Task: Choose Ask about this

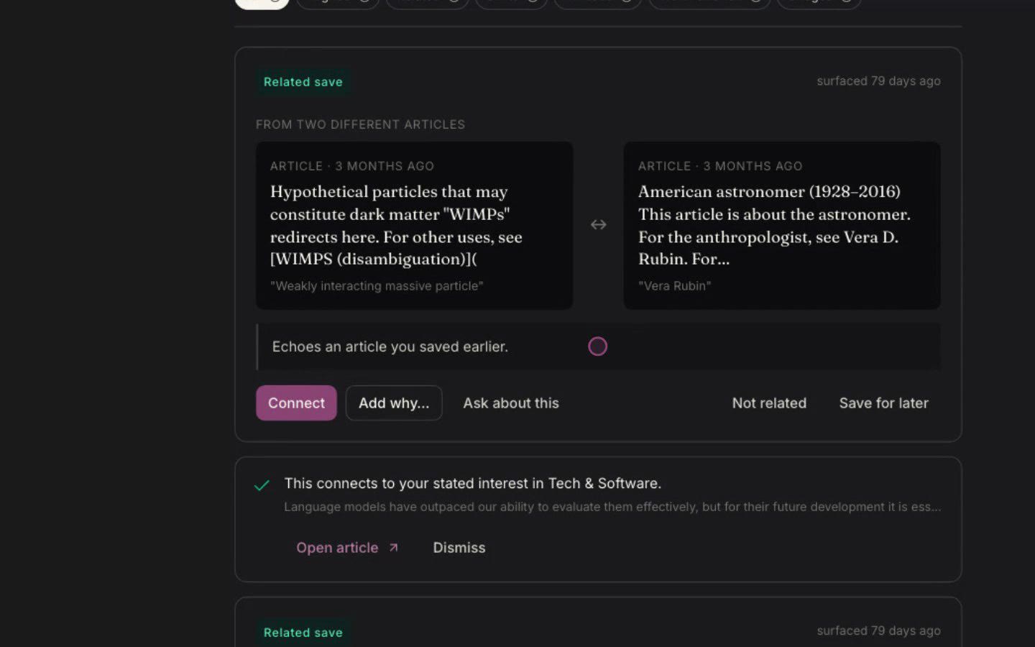Action: (511, 403)
